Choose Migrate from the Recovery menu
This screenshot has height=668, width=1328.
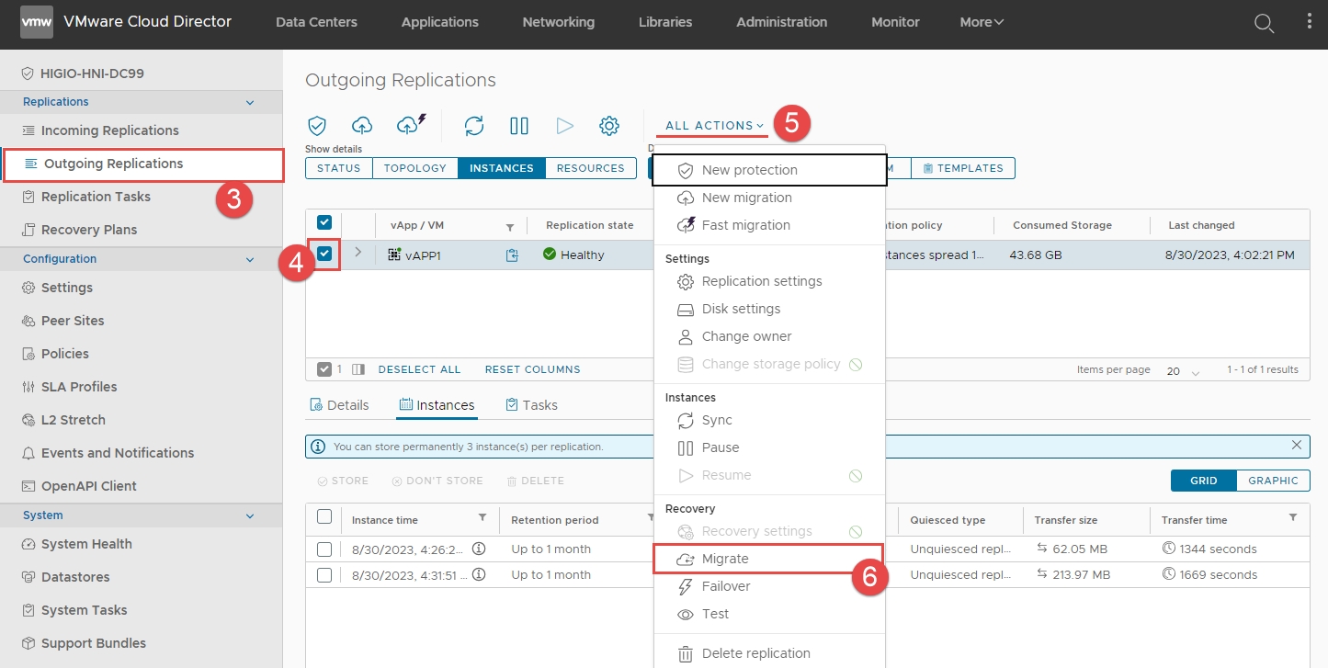(725, 559)
